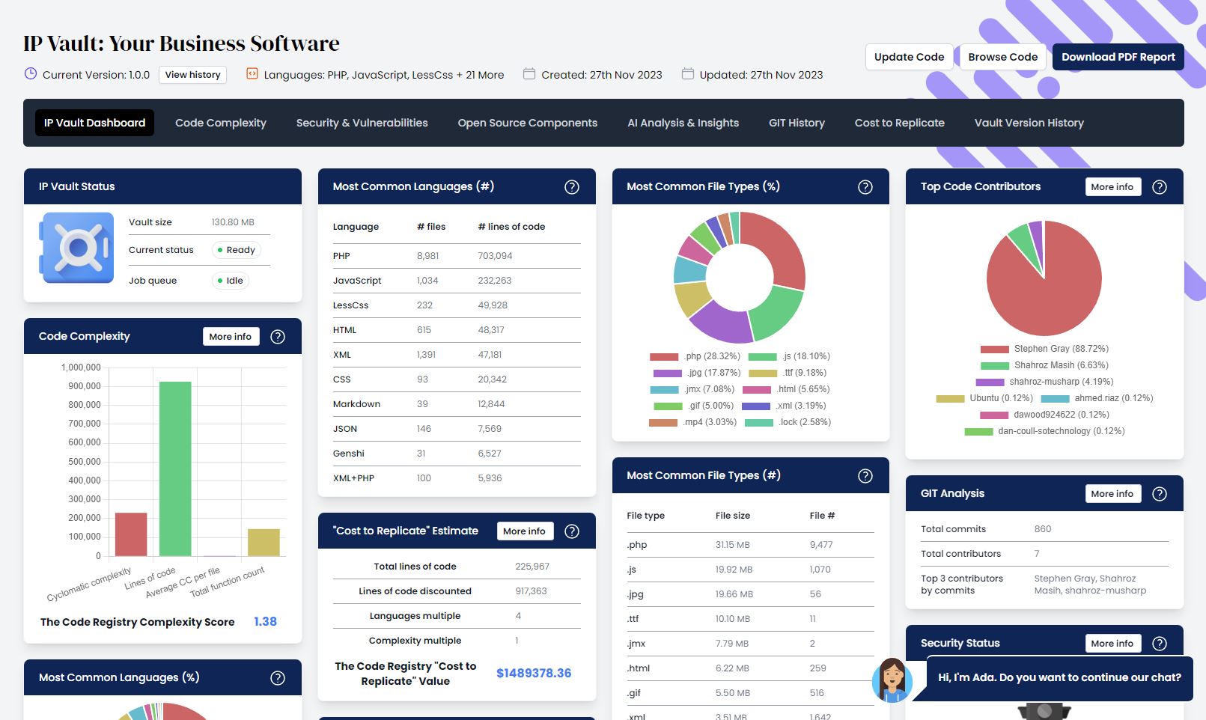This screenshot has width=1206, height=720.
Task: Open the Cost to Replicate Estimate help icon
Action: [x=572, y=531]
